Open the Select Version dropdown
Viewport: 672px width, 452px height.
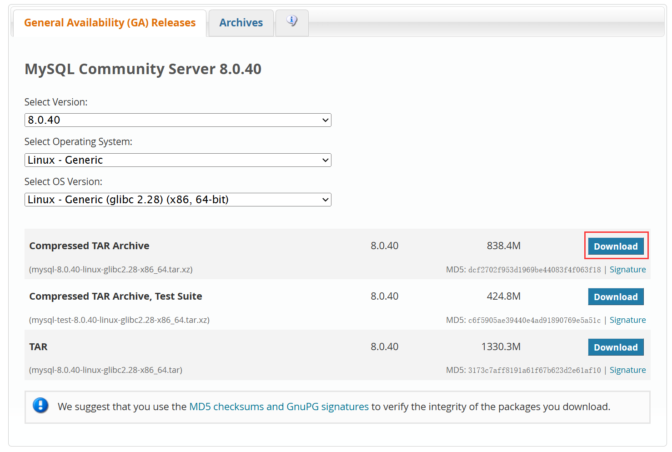coord(177,120)
